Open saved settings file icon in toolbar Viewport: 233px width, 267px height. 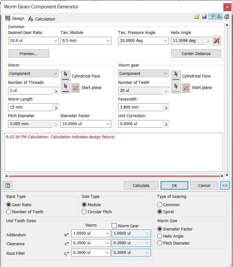point(197,17)
